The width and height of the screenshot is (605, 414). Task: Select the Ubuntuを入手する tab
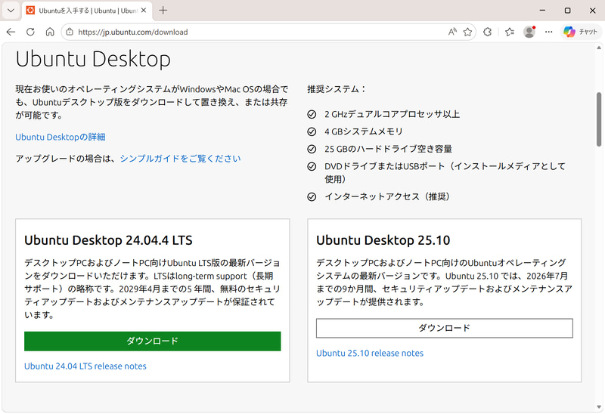coord(87,11)
